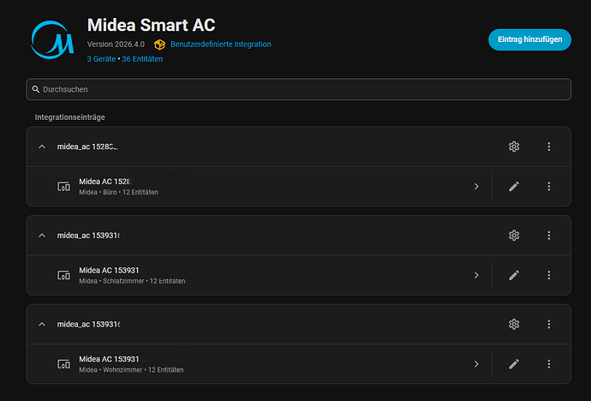Open settings gear for first midea_ac entry
Viewport: 591px width, 401px height.
[514, 147]
